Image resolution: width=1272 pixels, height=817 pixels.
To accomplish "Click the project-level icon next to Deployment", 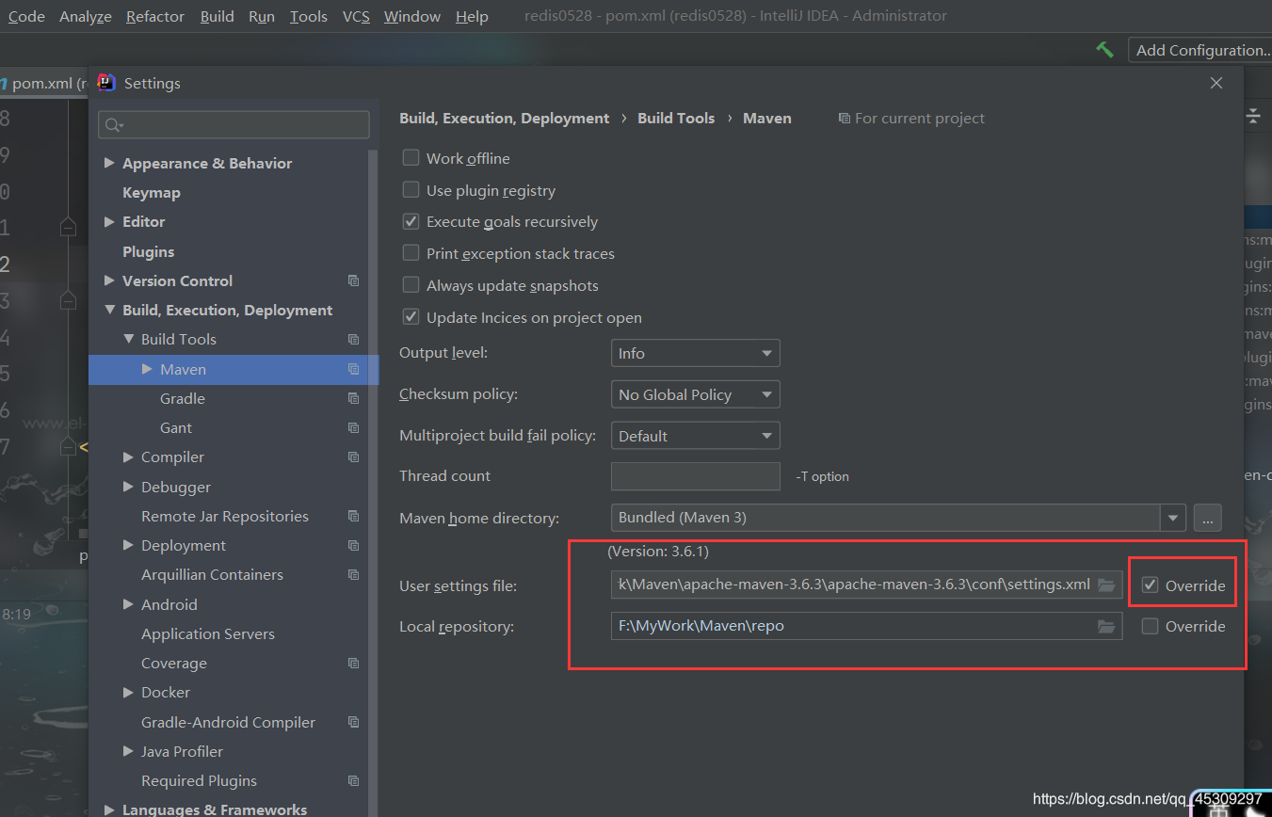I will pos(353,545).
